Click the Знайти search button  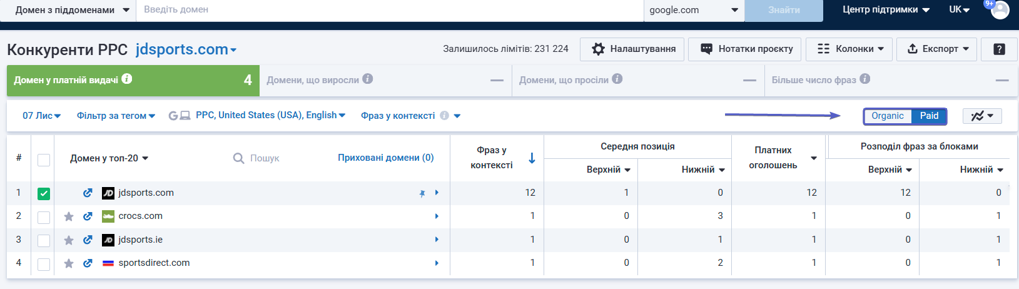click(x=784, y=10)
